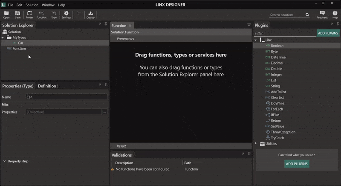This screenshot has height=186, width=341.
Task: Click the Linx Designer logo icon
Action: pos(3,5)
